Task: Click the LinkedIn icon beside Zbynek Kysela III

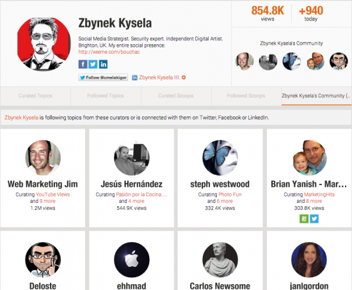Action: coord(134,77)
